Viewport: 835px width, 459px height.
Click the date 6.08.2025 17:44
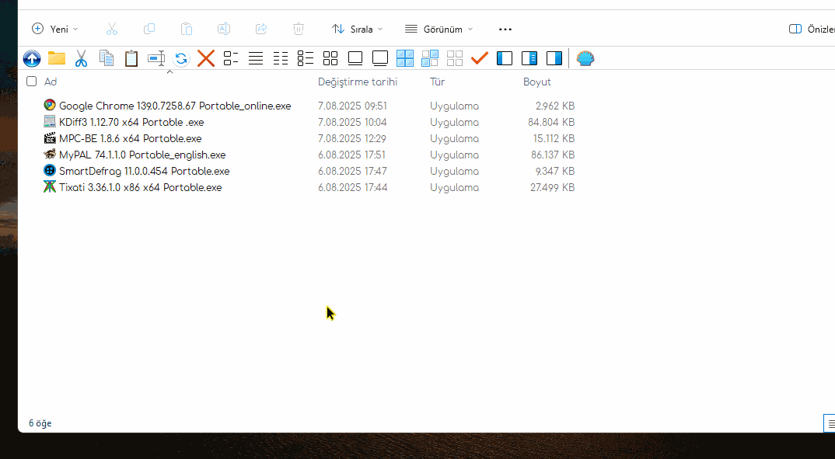(x=352, y=188)
